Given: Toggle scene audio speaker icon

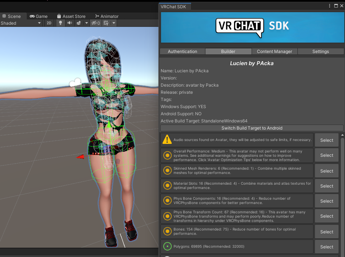Looking at the screenshot, I should (x=70, y=23).
